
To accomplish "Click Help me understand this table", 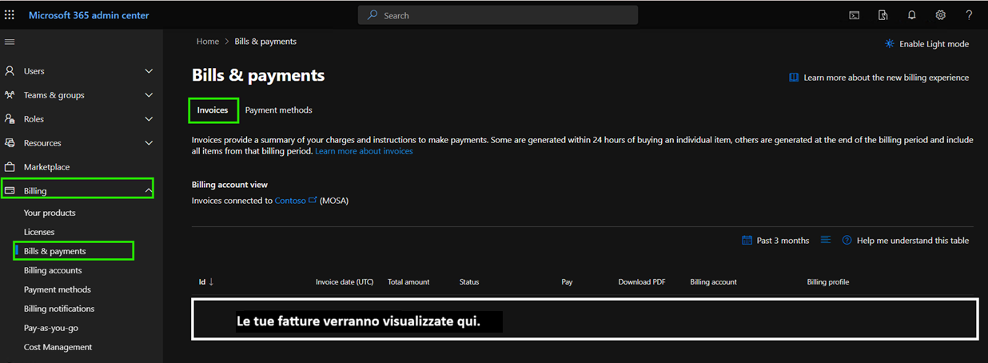I will point(913,240).
